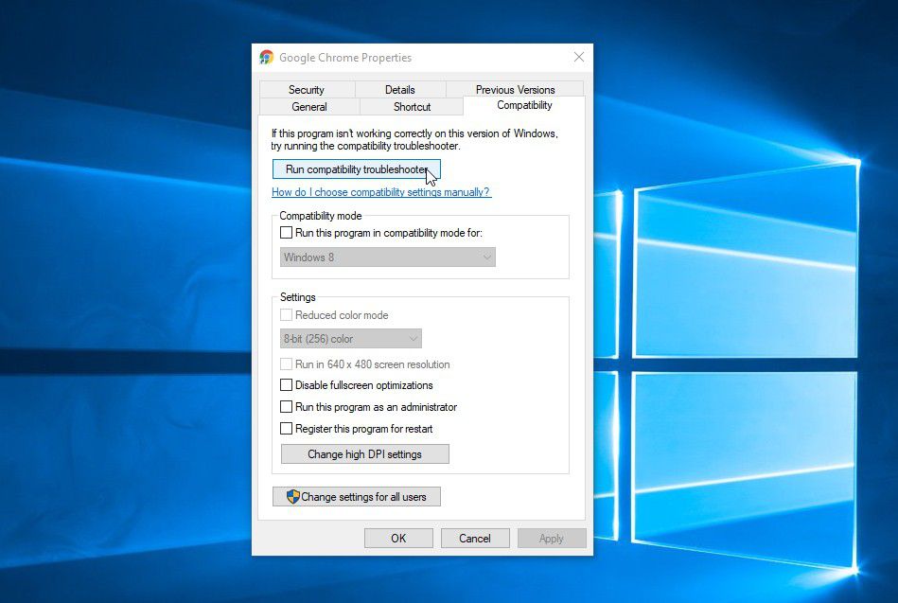Click the Cancel button

475,539
